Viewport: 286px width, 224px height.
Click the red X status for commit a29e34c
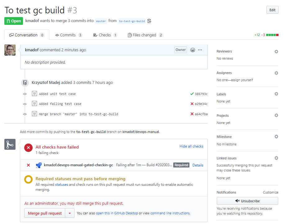pyautogui.click(x=192, y=104)
